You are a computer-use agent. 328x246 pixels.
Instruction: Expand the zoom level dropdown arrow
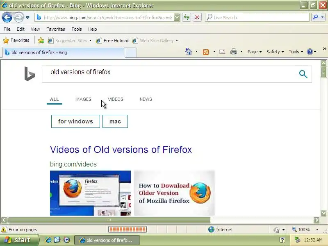(317, 230)
